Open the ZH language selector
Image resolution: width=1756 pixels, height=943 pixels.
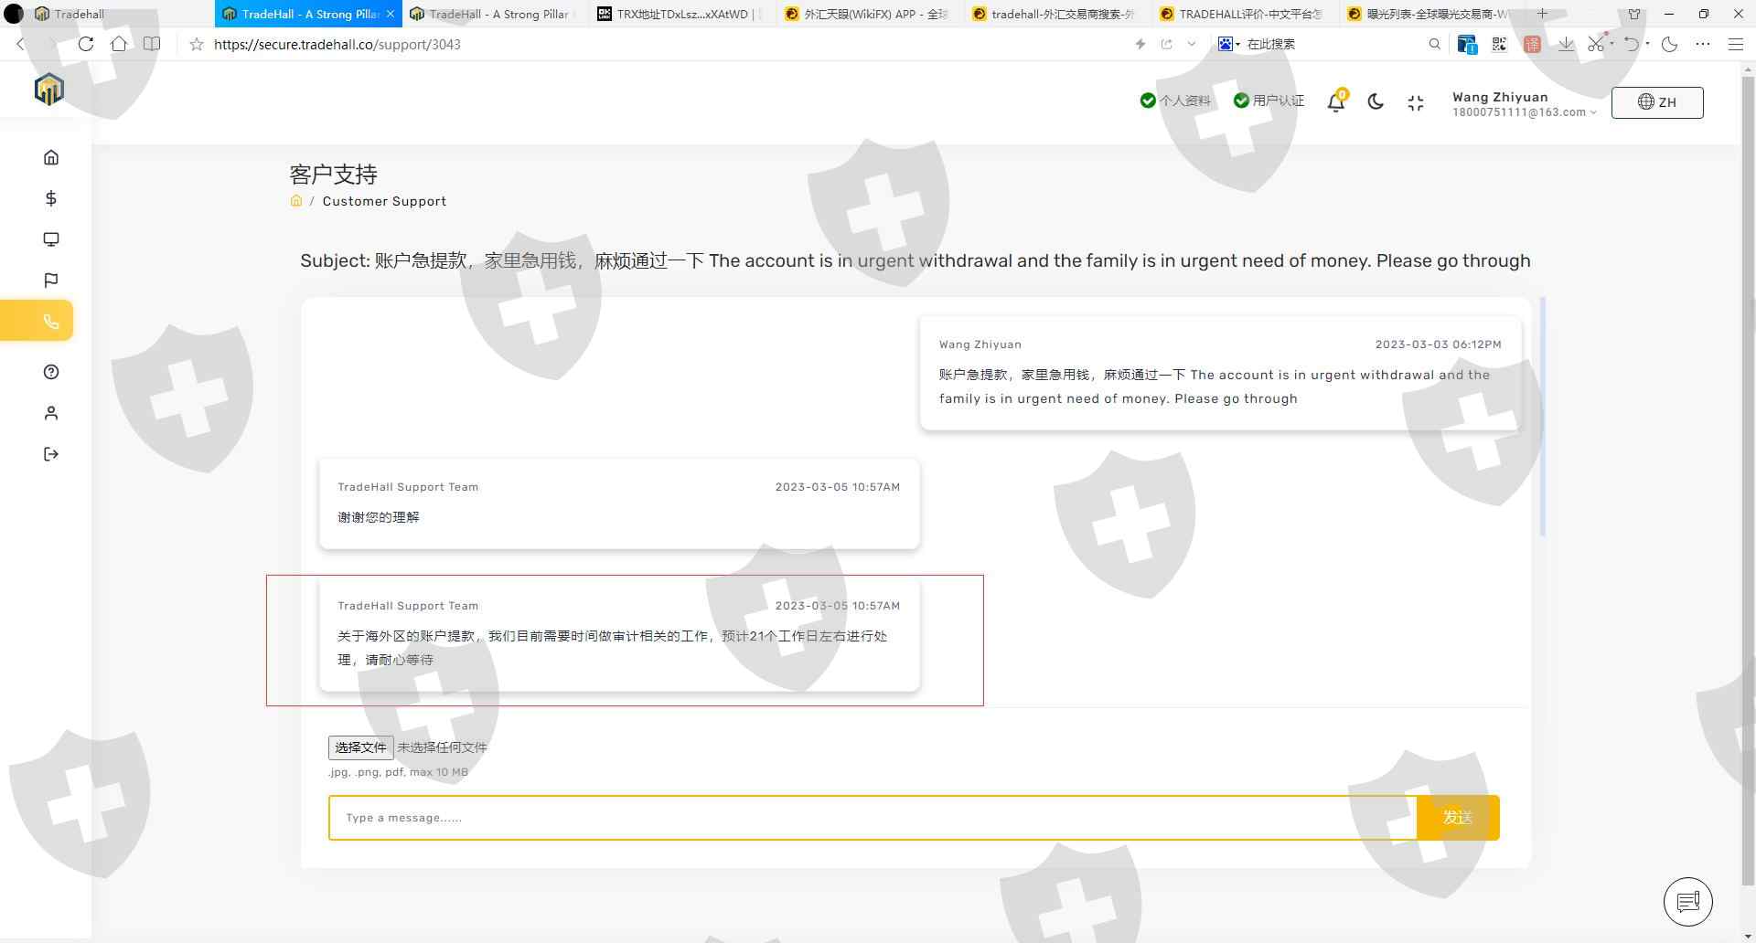click(1657, 102)
